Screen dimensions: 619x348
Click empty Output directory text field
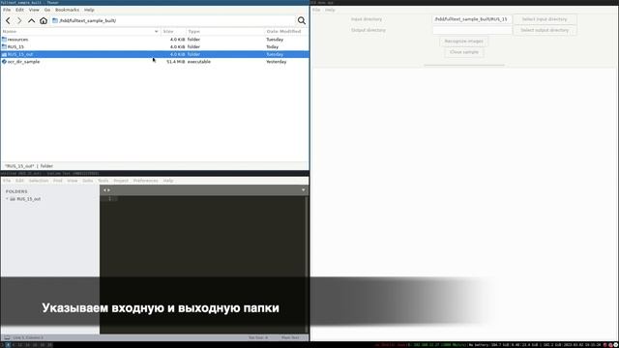(472, 30)
